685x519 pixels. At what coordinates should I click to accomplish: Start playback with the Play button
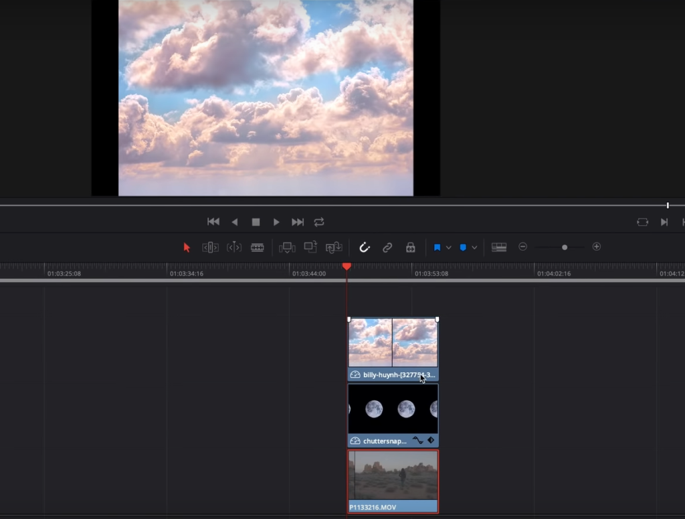click(x=276, y=222)
